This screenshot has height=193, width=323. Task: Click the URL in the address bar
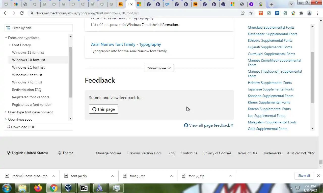87,13
